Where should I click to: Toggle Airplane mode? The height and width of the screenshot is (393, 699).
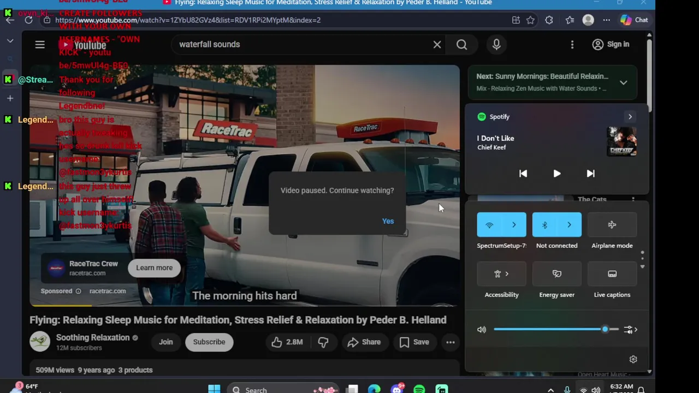612,225
